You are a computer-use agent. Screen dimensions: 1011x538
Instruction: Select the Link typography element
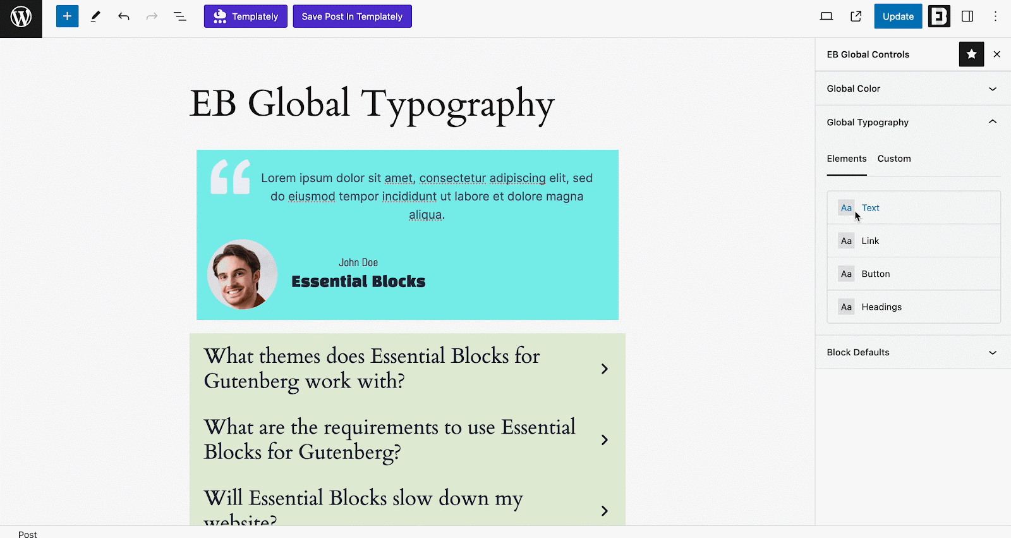point(914,241)
